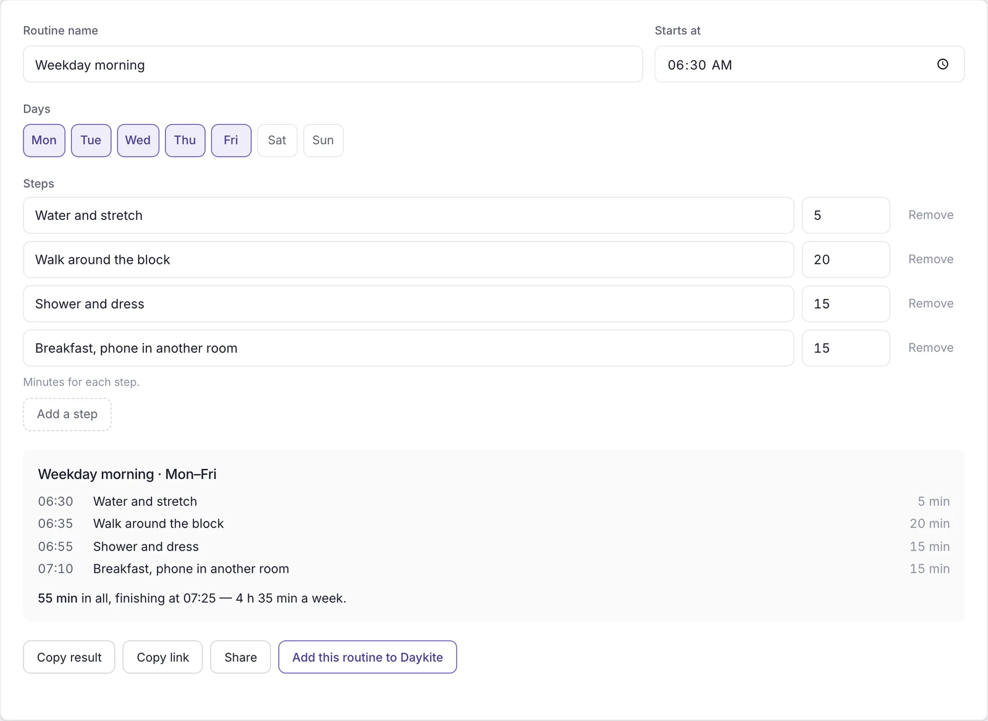Edit the Walk around the block step
988x721 pixels.
click(x=408, y=259)
